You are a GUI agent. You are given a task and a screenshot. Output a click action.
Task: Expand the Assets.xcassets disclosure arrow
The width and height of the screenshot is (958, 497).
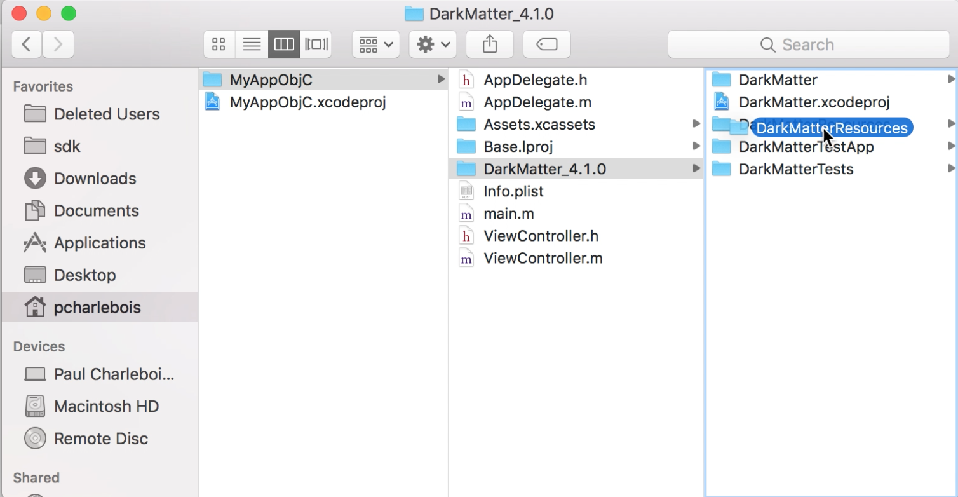point(695,125)
